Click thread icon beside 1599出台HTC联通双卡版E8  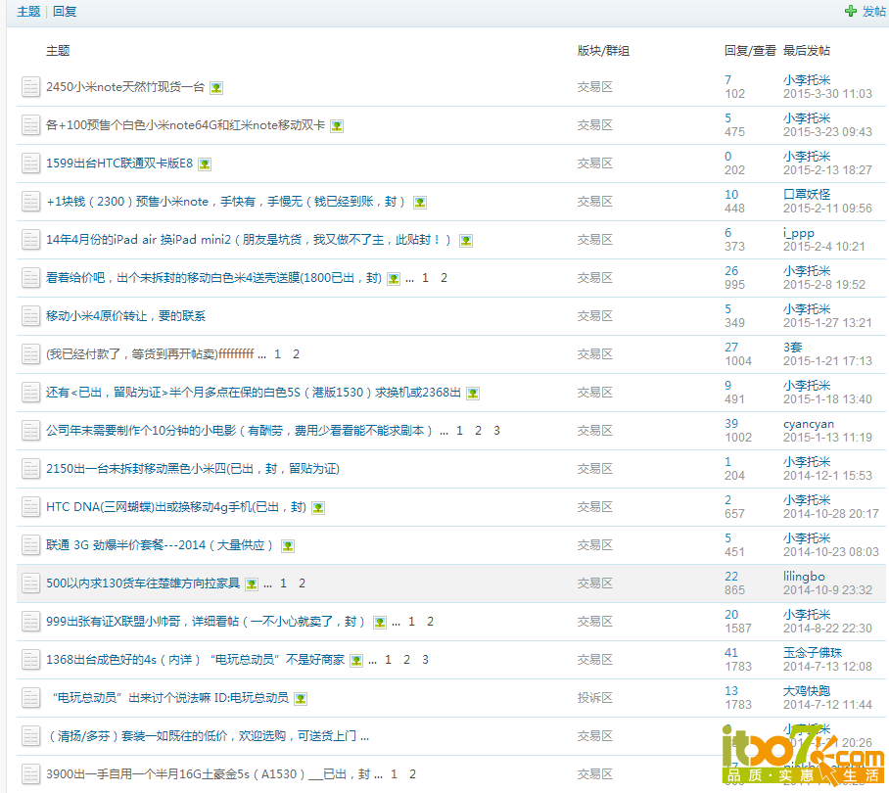point(30,163)
